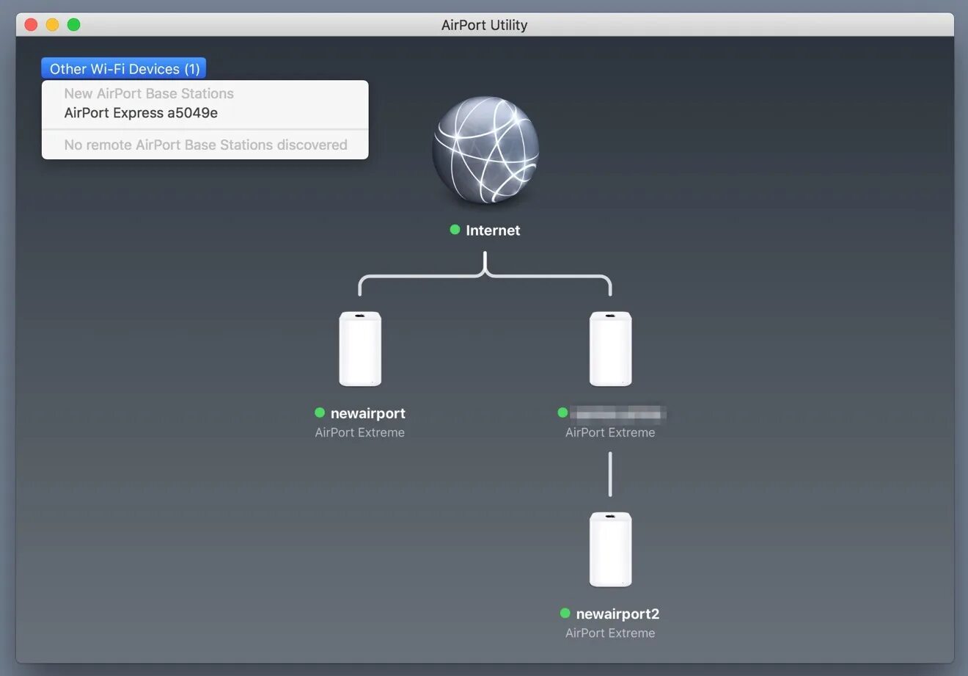Minimize the AirPort Utility window
The height and width of the screenshot is (676, 968).
(52, 24)
